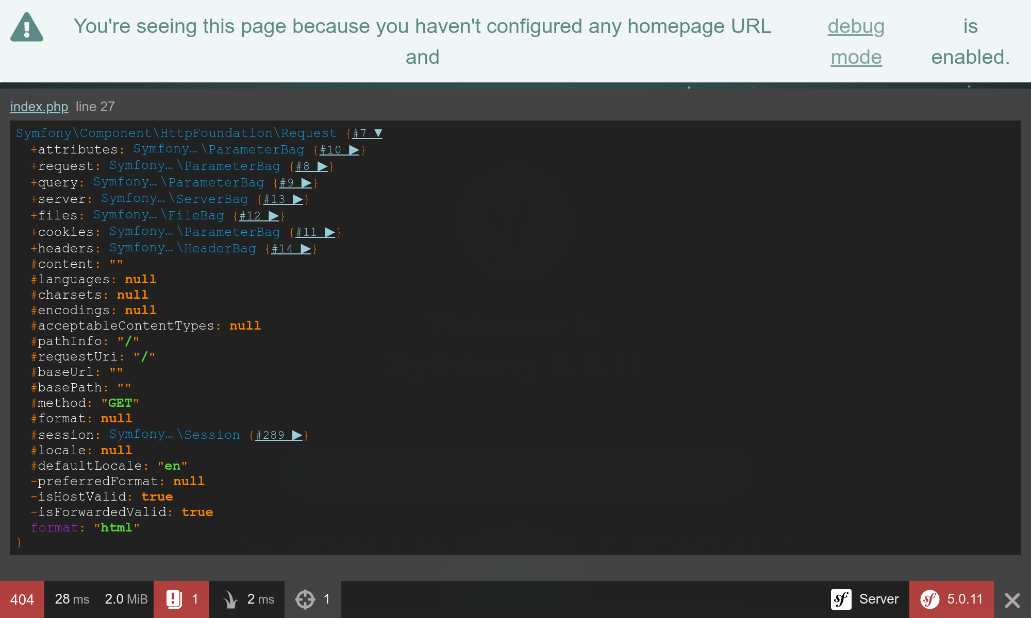Screen dimensions: 1031x618
Task: Click the Twig leaf icon
Action: (x=230, y=599)
